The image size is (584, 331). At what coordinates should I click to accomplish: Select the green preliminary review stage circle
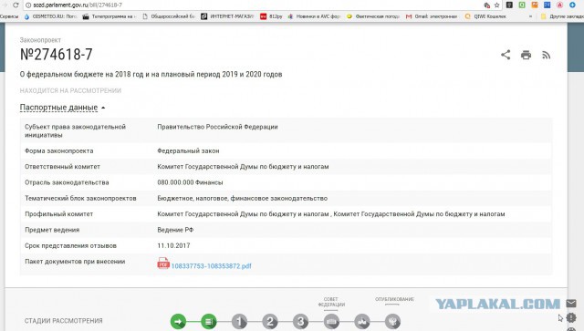pos(209,321)
